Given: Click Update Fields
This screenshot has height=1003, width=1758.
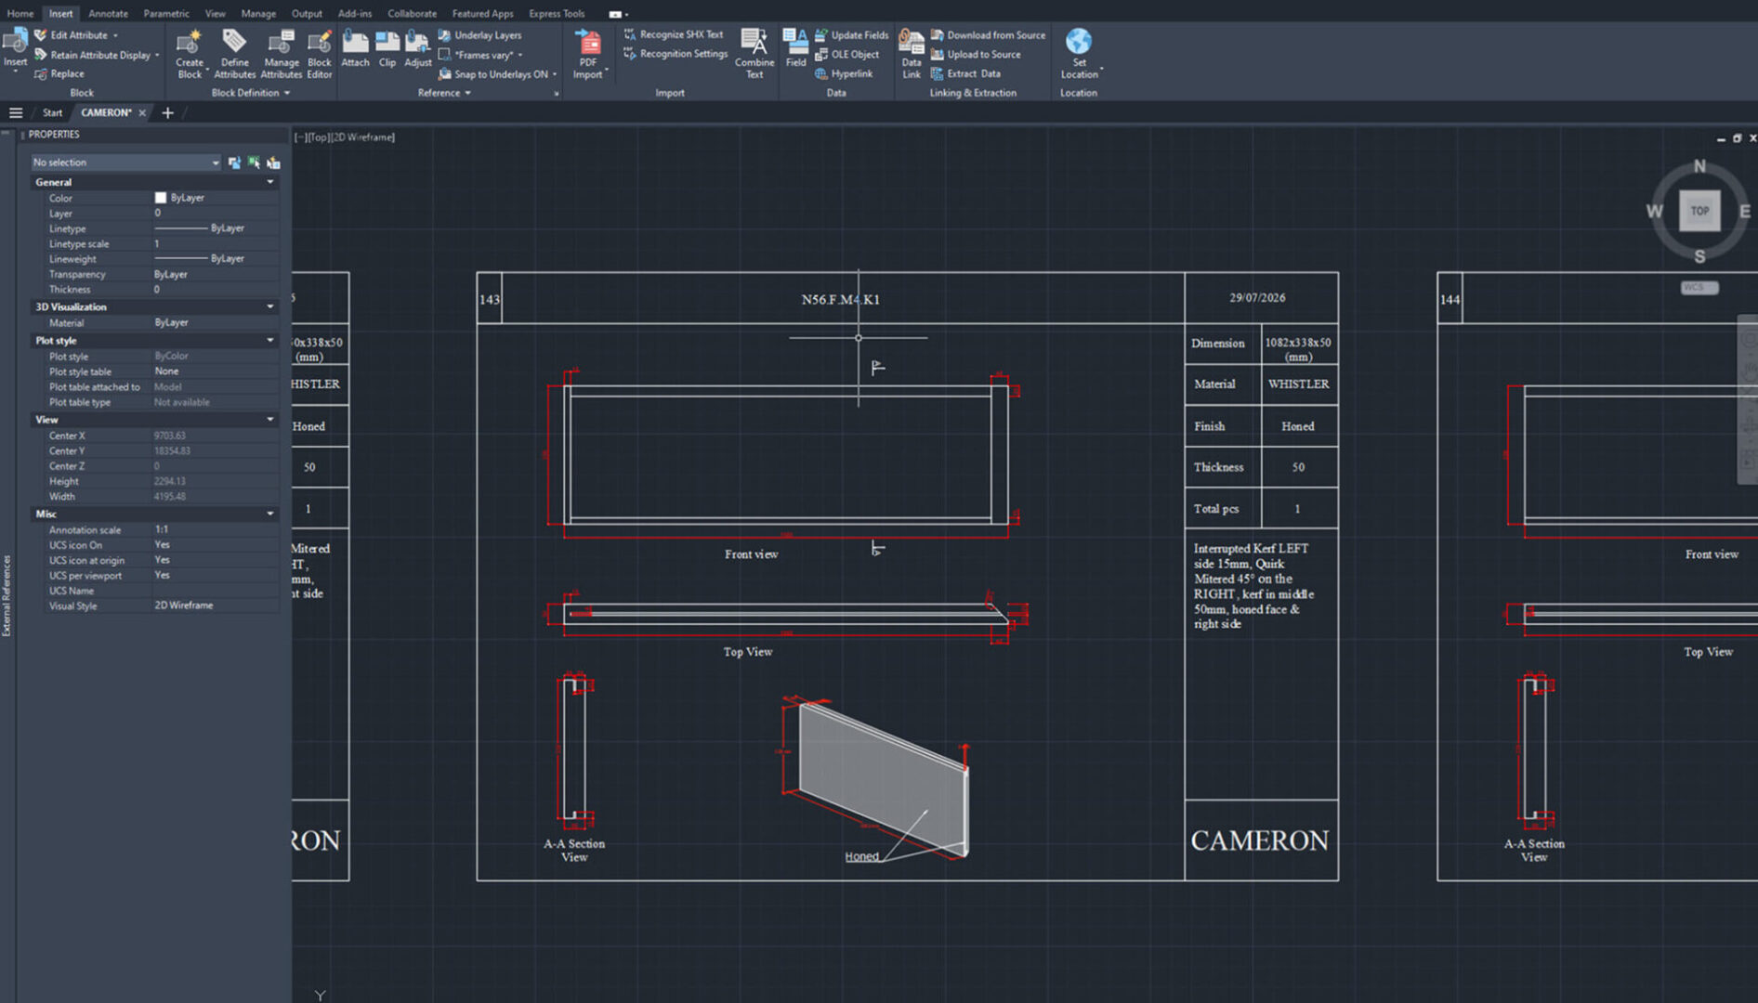Looking at the screenshot, I should pyautogui.click(x=851, y=35).
